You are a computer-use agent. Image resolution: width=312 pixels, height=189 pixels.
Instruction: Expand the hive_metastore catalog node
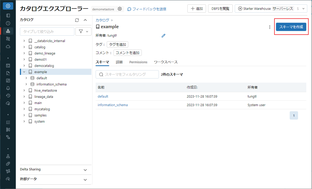(24, 91)
